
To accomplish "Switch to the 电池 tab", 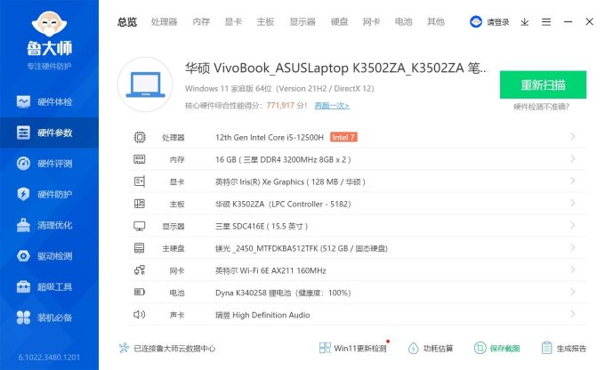I will tap(404, 22).
